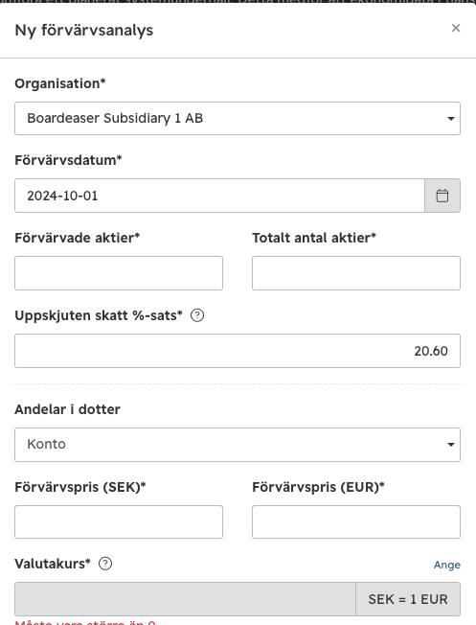Click the greyed-out Valutakurs rate field
The width and height of the screenshot is (476, 625).
click(185, 599)
